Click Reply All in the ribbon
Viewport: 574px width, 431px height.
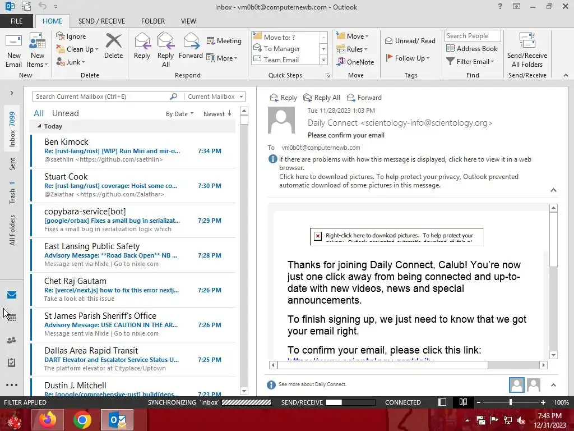165,50
